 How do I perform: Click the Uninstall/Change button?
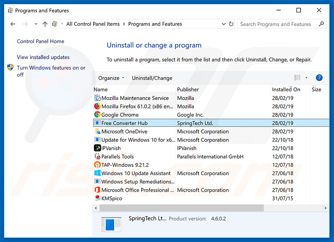pos(152,78)
